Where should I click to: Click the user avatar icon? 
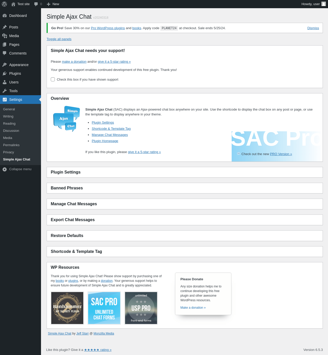point(324,4)
